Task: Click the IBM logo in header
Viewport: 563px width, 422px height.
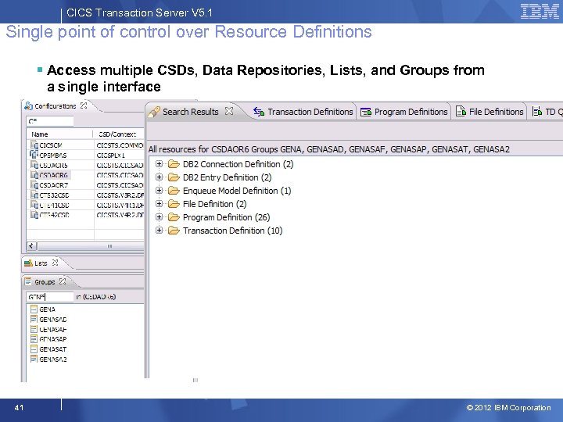Action: (x=540, y=12)
